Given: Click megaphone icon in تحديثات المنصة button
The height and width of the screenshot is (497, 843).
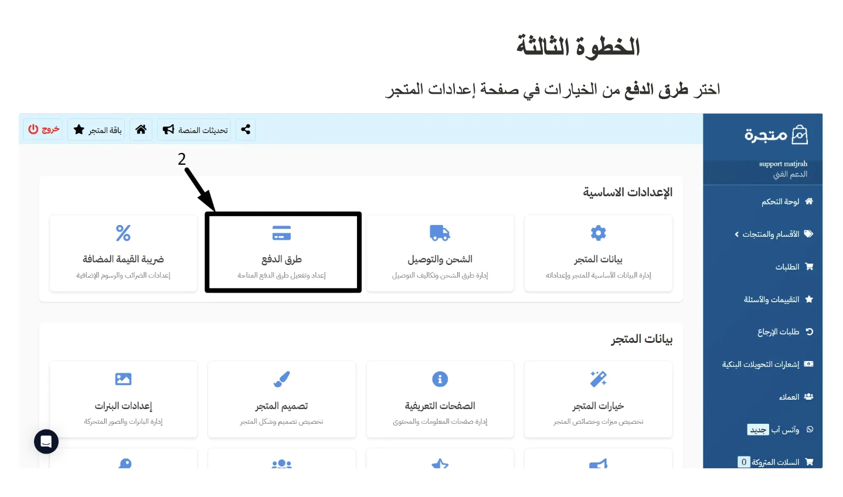Looking at the screenshot, I should (x=169, y=130).
